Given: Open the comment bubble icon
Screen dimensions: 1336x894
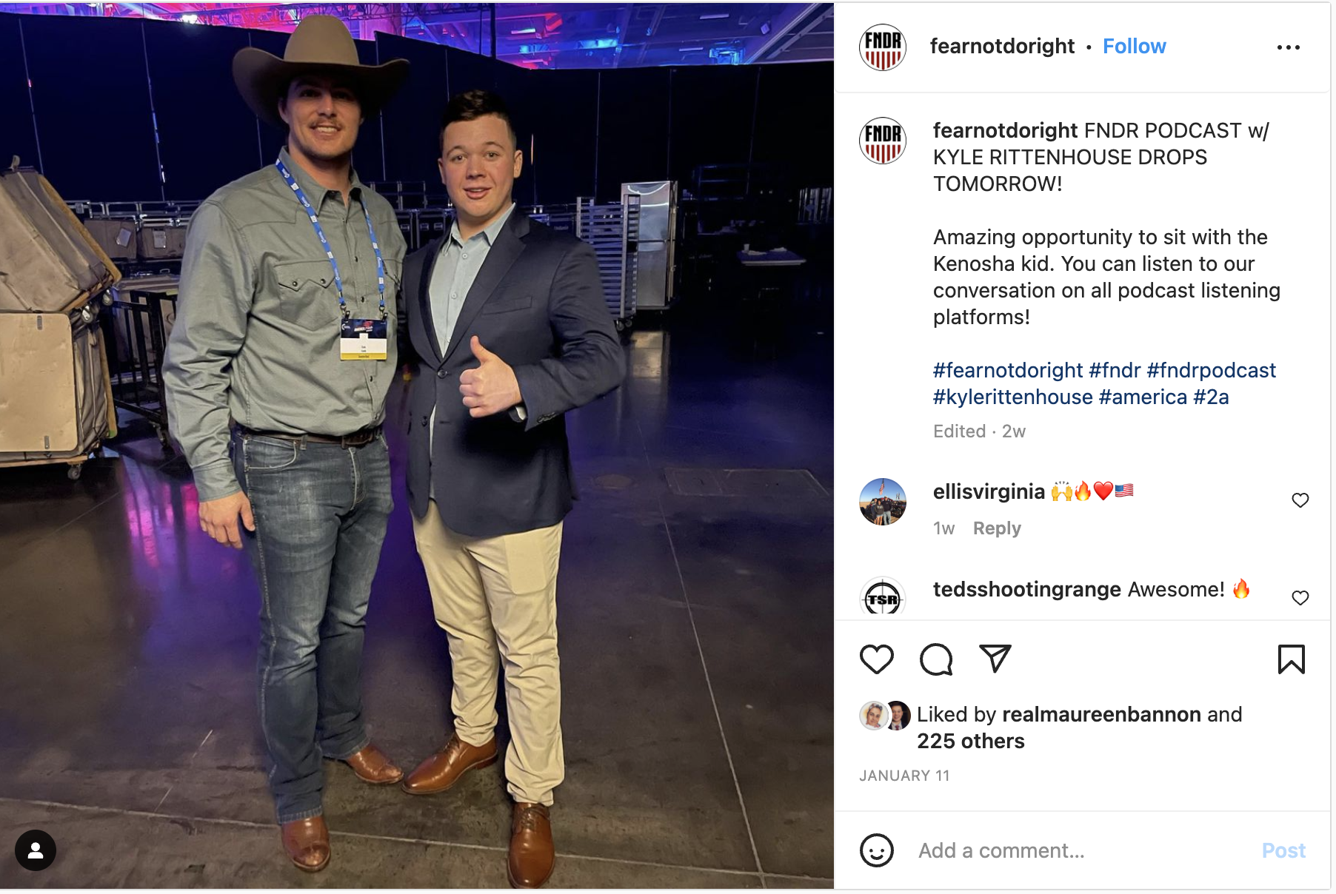Looking at the screenshot, I should [936, 659].
